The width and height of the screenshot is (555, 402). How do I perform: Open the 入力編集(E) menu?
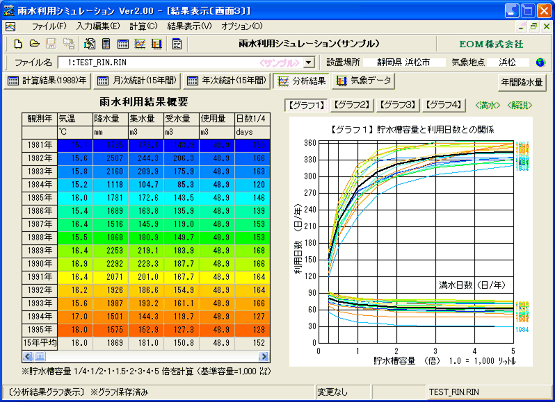coord(98,26)
